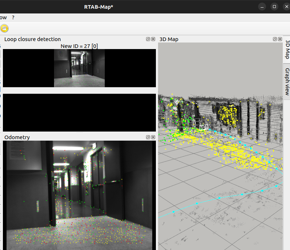
Task: Open the partially visible Window menu
Action: click(3, 17)
